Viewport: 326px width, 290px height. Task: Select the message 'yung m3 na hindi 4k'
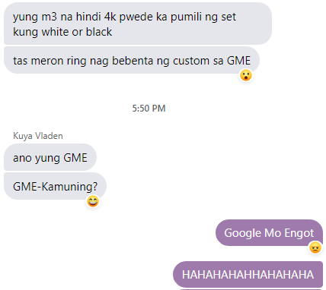point(138,24)
